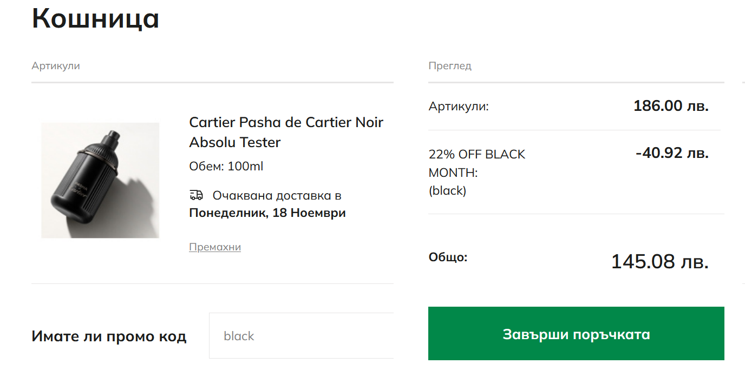Screen dimensions: 745x377
Task: Click the 22% OFF BLACK MONTH discount label
Action: [x=476, y=163]
